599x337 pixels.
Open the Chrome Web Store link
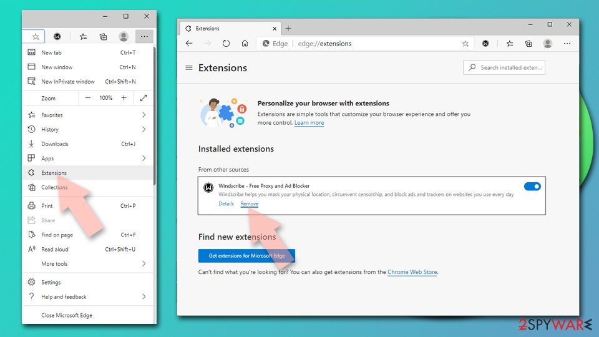412,272
